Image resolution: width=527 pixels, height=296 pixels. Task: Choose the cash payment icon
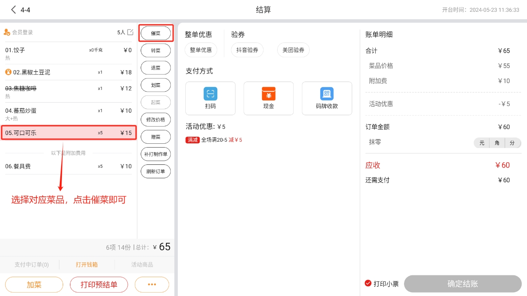[x=268, y=94]
